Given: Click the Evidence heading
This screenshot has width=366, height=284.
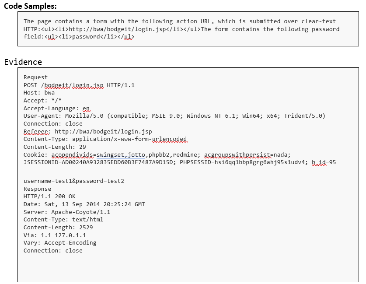Looking at the screenshot, I should click(x=23, y=62).
